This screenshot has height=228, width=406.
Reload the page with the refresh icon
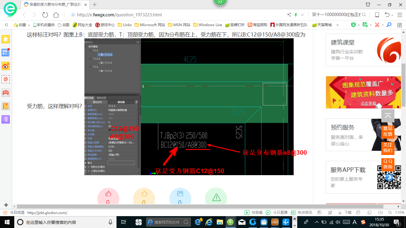[x=45, y=15]
